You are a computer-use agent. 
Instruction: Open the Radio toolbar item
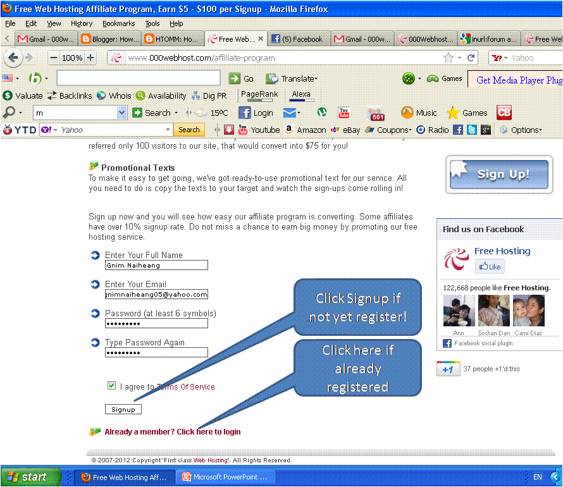pos(433,130)
